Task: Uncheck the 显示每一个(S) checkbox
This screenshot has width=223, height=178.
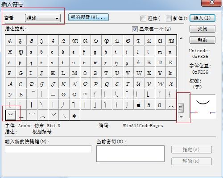Action: [x=135, y=29]
